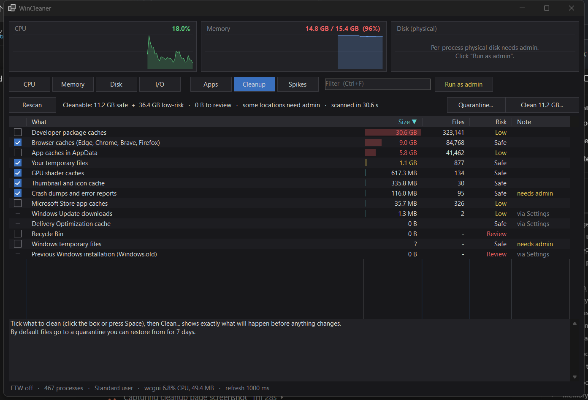Click the scroll down arrow in description pane
588x400 pixels.
(x=574, y=377)
